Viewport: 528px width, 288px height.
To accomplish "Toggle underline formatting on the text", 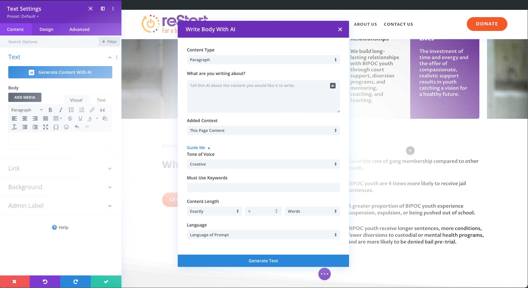I will click(80, 119).
